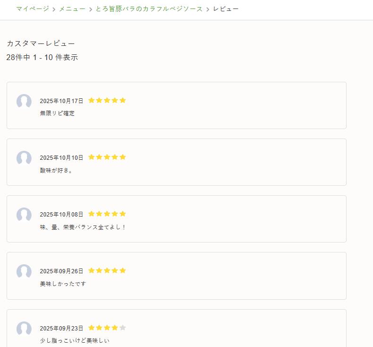
Task: Open the マイページ breadcrumb link
Action: coord(32,9)
